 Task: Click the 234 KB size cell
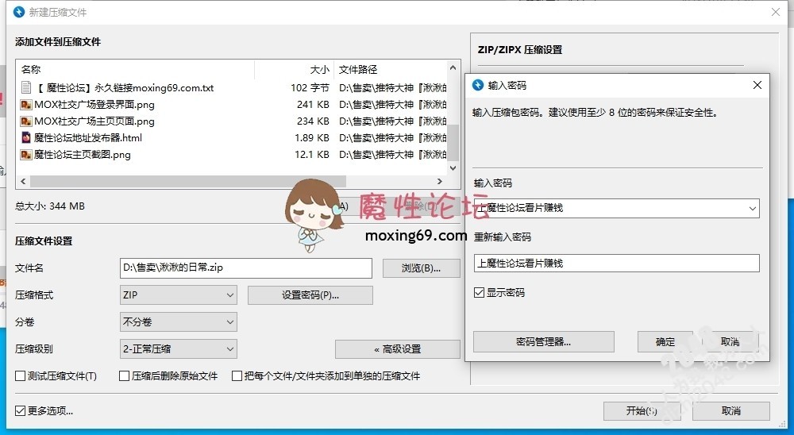(313, 121)
